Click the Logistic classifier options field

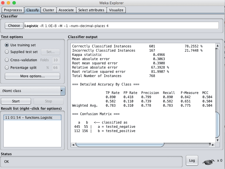point(122,26)
